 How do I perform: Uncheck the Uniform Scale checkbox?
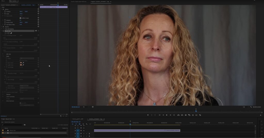click(x=20, y=18)
